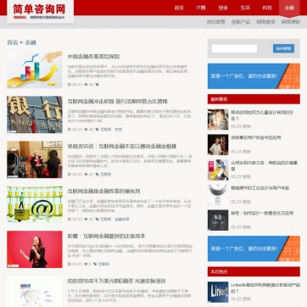Open the 科技 navigation item
This screenshot has width=307, height=307.
(x=267, y=8)
